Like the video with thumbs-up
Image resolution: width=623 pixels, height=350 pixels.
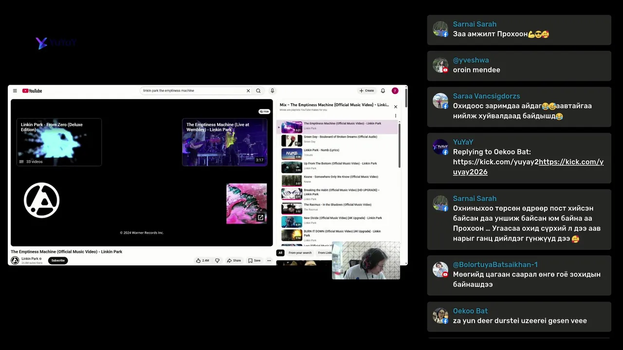click(x=202, y=261)
